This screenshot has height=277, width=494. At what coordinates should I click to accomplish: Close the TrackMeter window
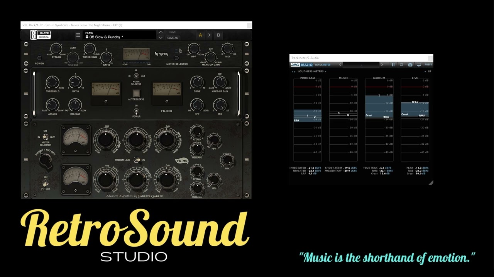[430, 58]
